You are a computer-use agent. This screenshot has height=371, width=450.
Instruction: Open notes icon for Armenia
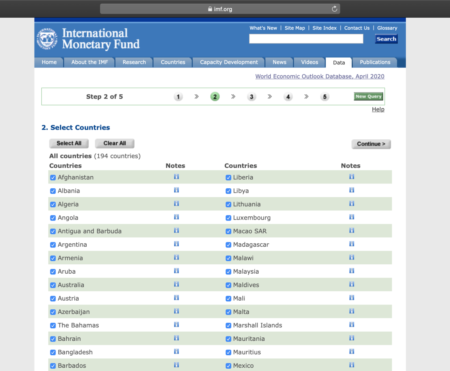(x=176, y=257)
